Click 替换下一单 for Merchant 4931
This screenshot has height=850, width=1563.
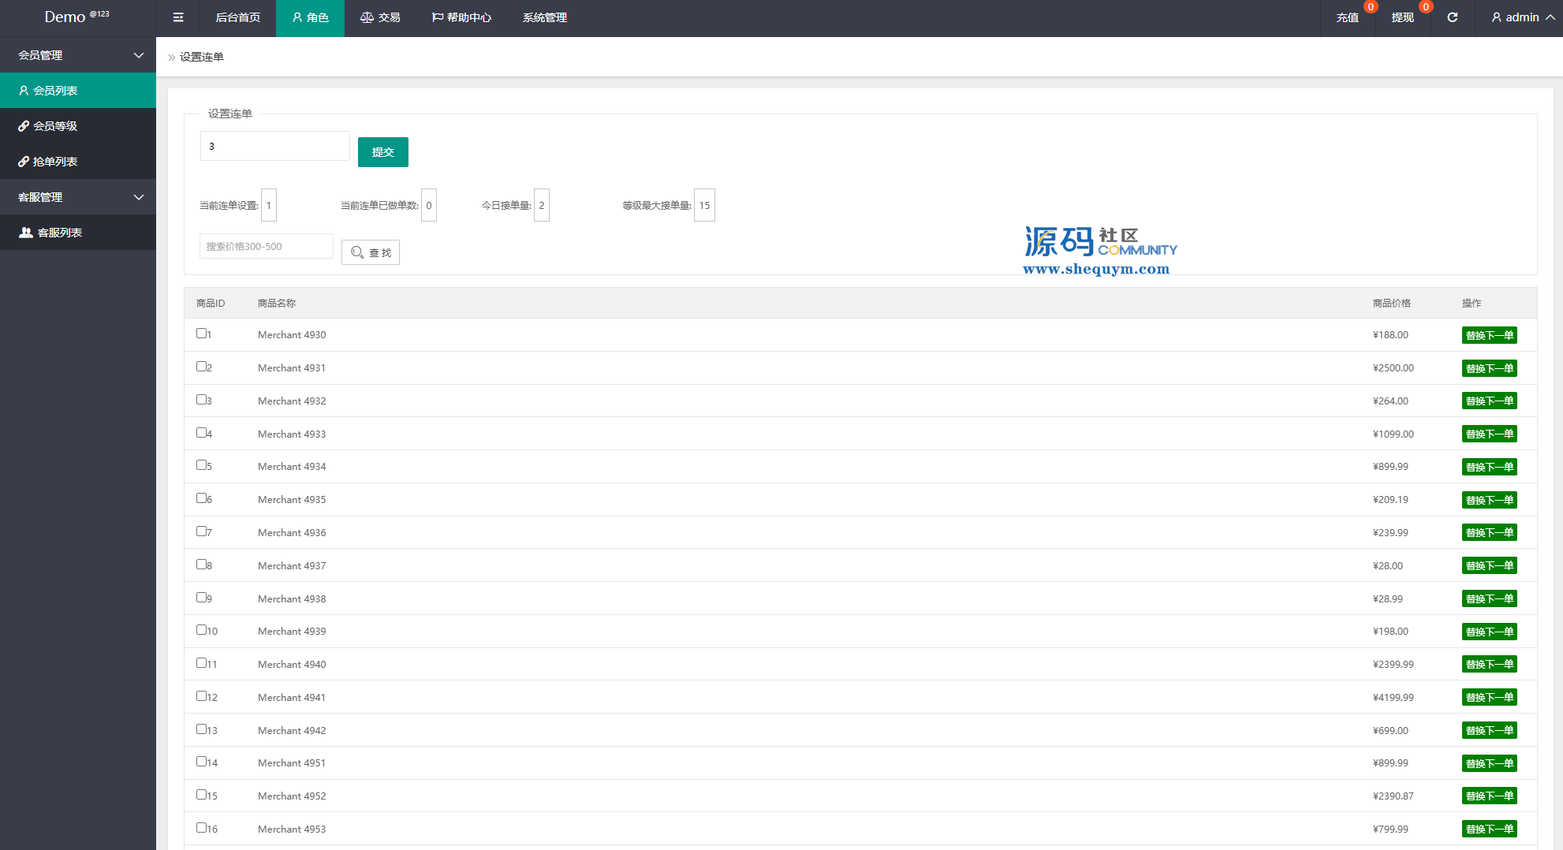(1489, 368)
